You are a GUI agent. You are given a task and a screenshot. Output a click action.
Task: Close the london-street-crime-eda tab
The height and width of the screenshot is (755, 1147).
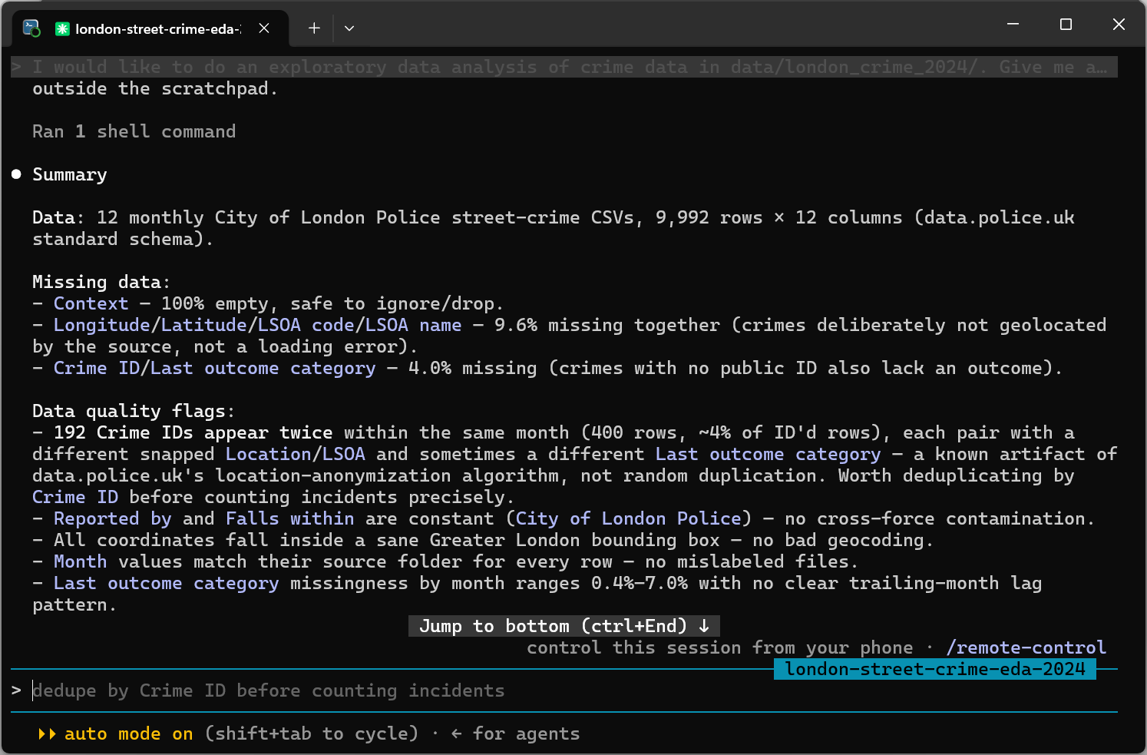pos(264,28)
